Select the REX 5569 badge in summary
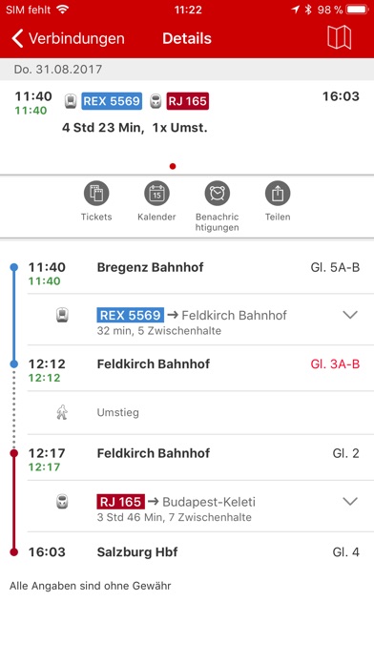Viewport: 374px width, 664px height. 112,101
